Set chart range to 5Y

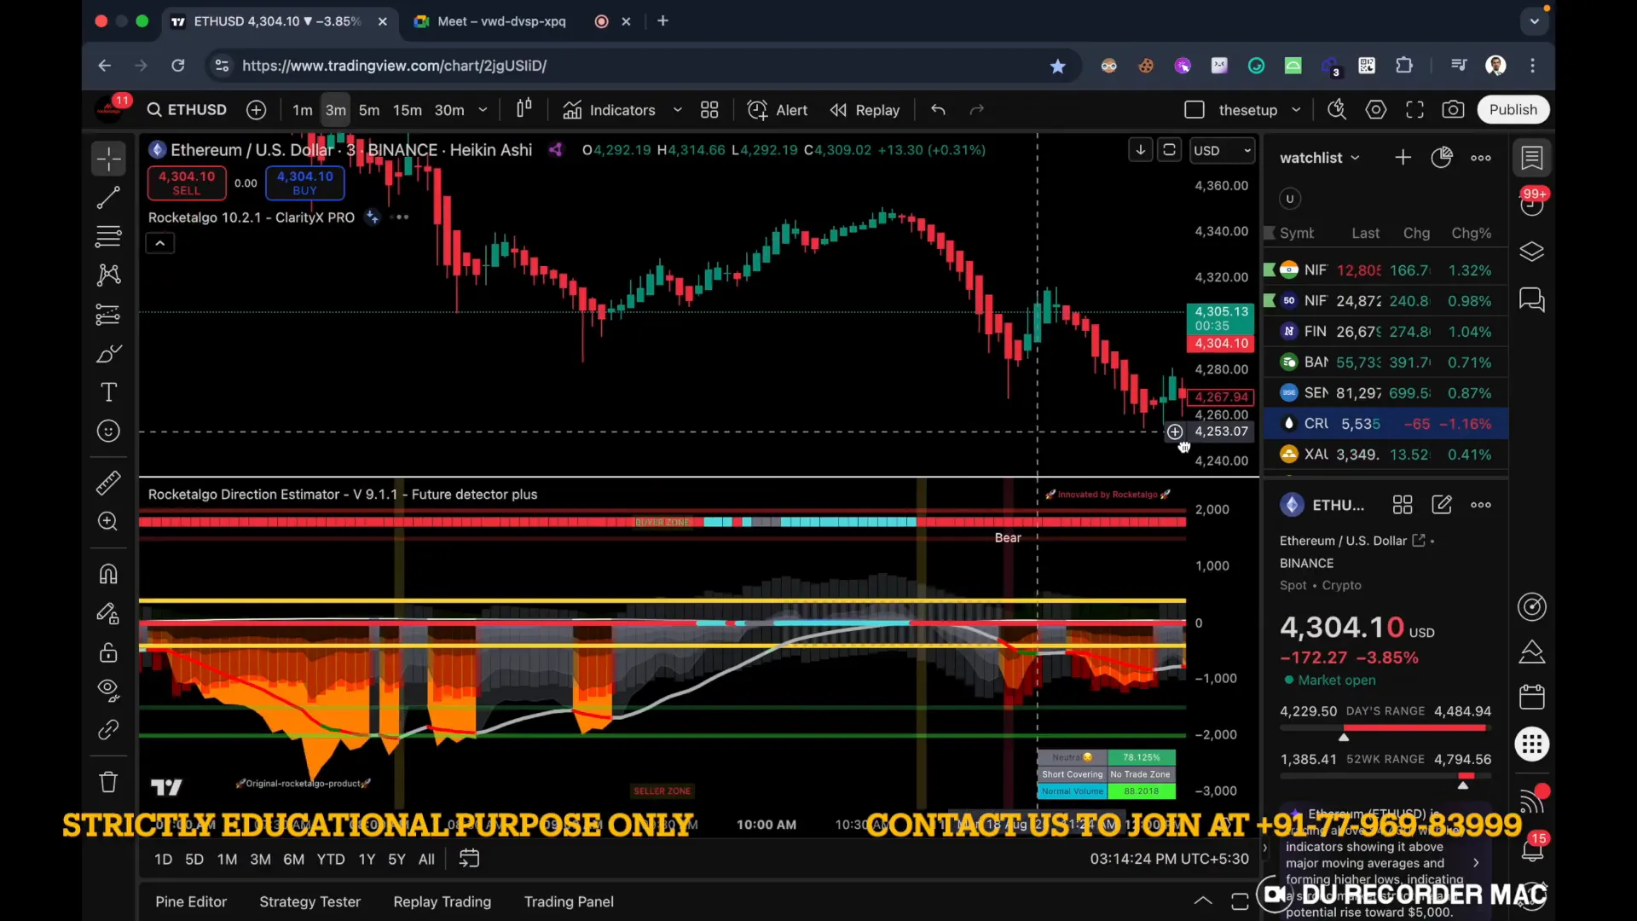pos(396,860)
